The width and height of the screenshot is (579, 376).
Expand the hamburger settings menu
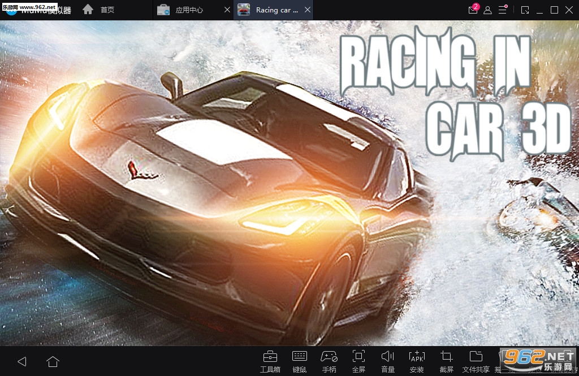(x=502, y=10)
